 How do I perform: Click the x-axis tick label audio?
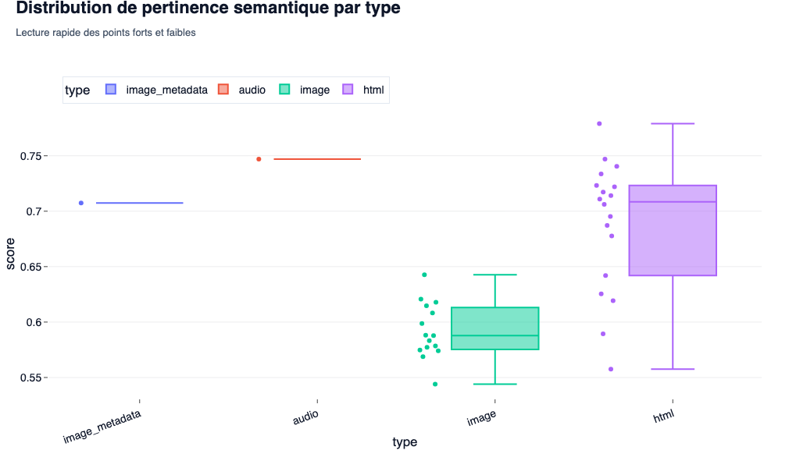[305, 419]
